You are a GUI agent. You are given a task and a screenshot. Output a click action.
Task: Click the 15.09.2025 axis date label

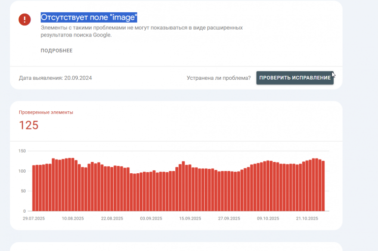point(190,219)
